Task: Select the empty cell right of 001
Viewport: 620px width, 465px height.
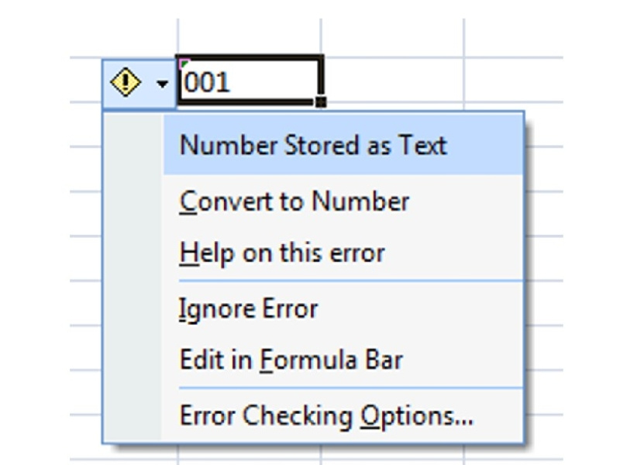Action: pos(392,80)
